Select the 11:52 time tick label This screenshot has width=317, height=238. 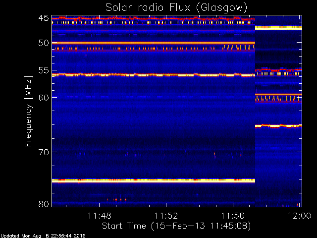pyautogui.click(x=166, y=216)
